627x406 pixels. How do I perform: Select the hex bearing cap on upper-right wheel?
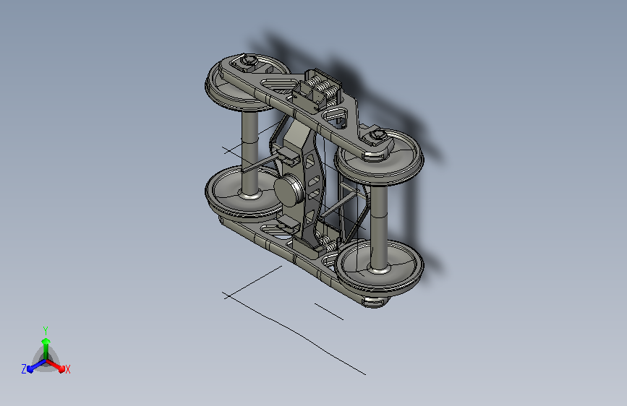coord(378,134)
